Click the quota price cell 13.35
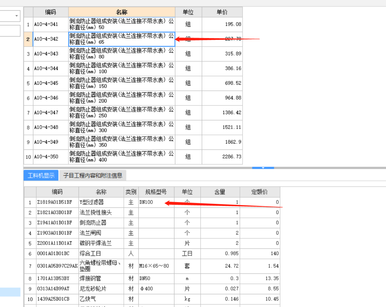The height and width of the screenshot is (307, 386). [260, 278]
